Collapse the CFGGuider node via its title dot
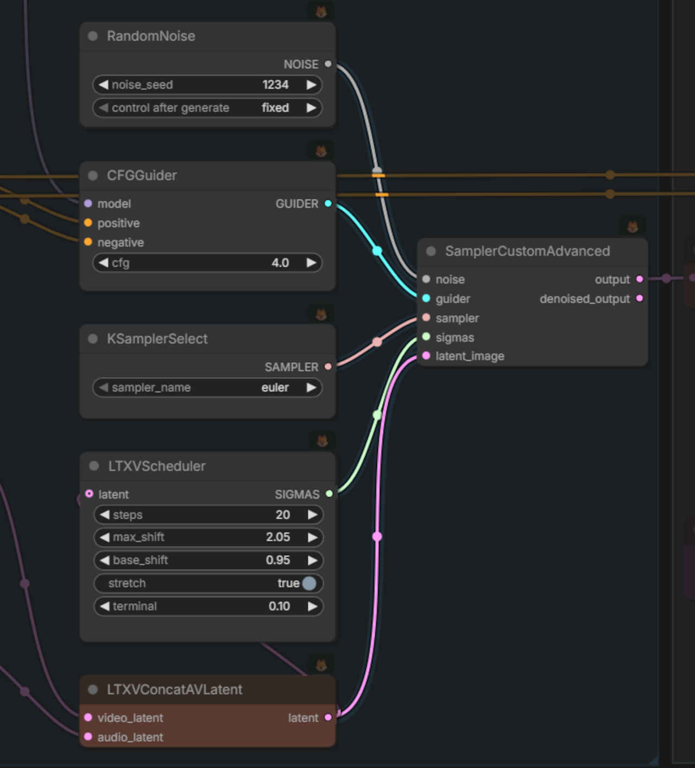The height and width of the screenshot is (768, 695). click(x=93, y=175)
